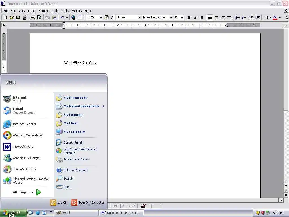This screenshot has width=289, height=217.
Task: Open the Insert menu
Action: pyautogui.click(x=32, y=11)
